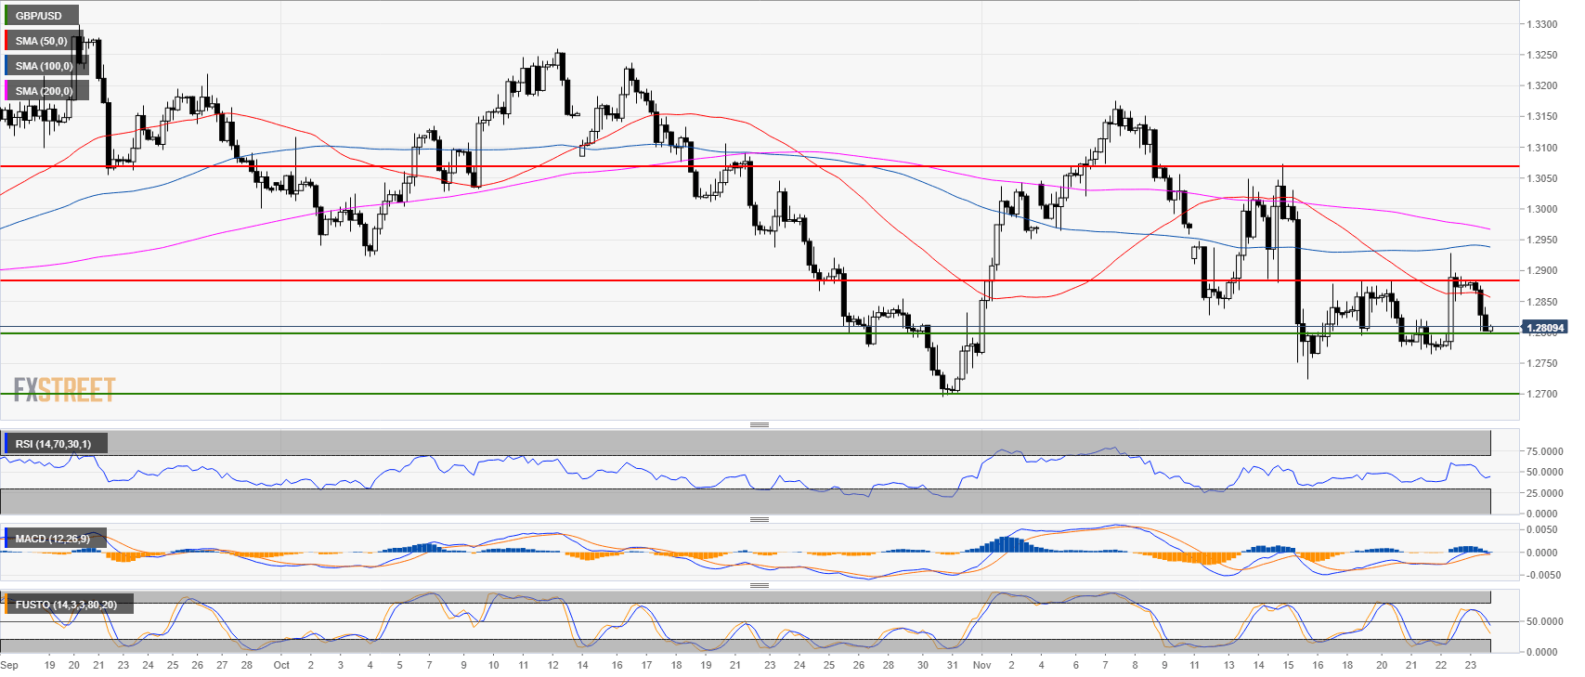
Task: Click the resize handle above the FUSTO panel
Action: (x=759, y=586)
